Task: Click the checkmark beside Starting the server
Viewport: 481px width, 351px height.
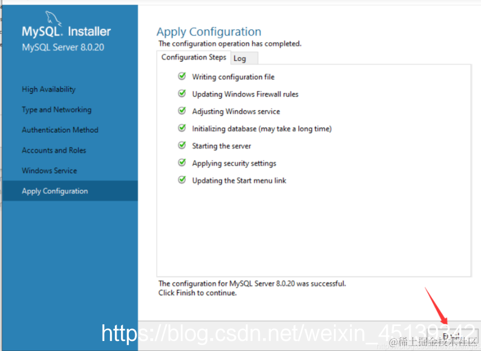Action: (x=182, y=145)
